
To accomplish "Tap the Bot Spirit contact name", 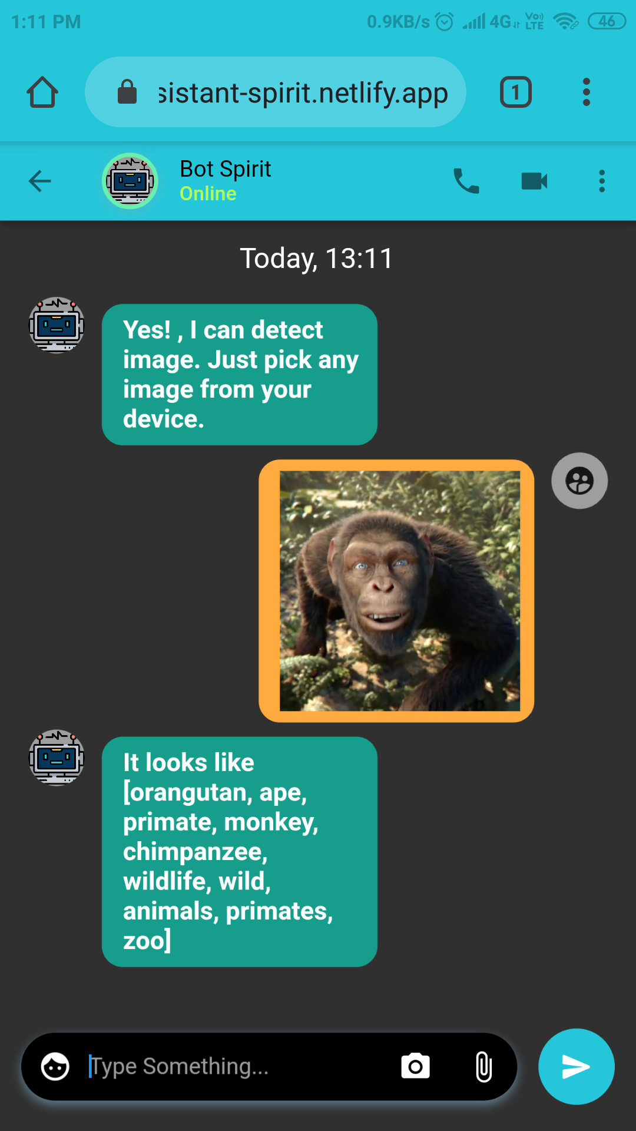I will (x=226, y=169).
